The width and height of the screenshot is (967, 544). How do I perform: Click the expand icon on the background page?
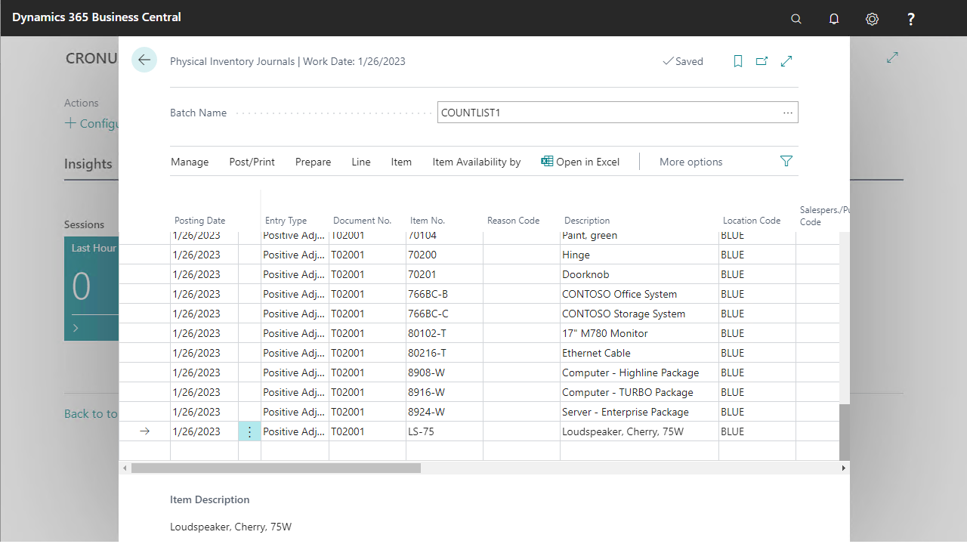tap(892, 57)
